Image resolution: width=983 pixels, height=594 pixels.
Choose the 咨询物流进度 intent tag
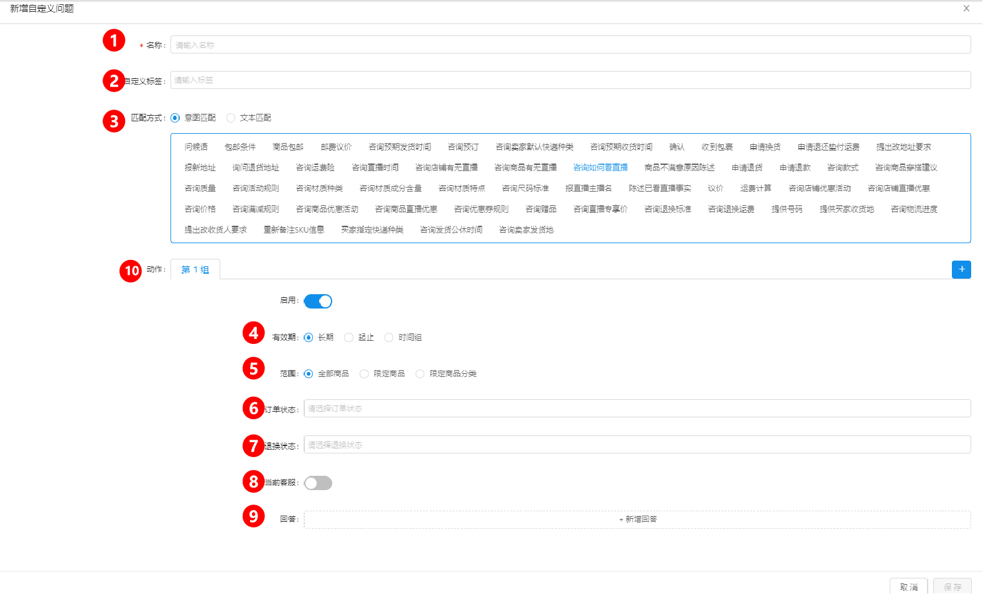point(914,209)
